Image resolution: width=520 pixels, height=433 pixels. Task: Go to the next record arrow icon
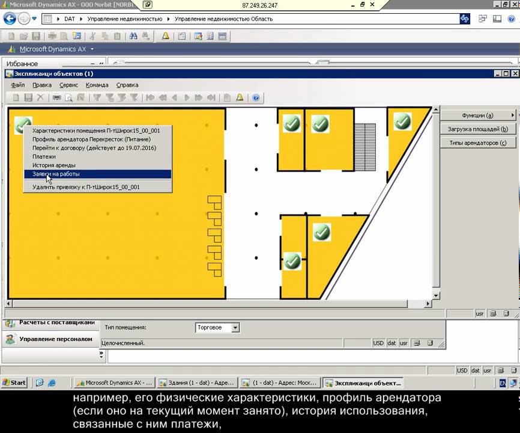(187, 97)
